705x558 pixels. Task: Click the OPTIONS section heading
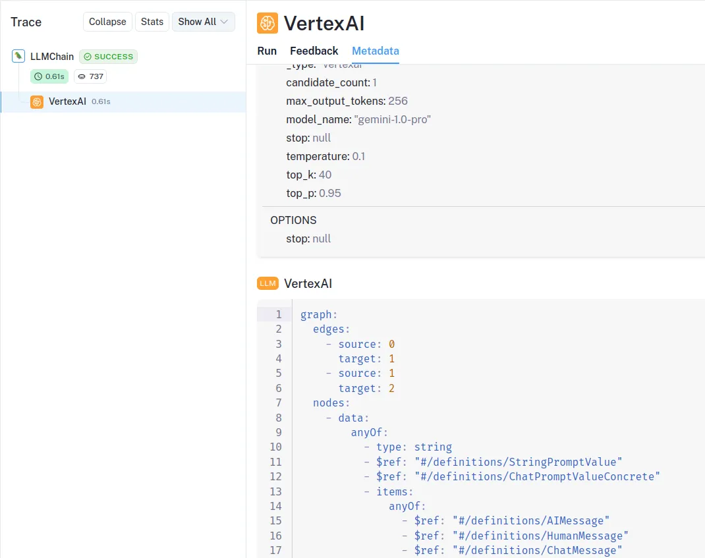(293, 220)
